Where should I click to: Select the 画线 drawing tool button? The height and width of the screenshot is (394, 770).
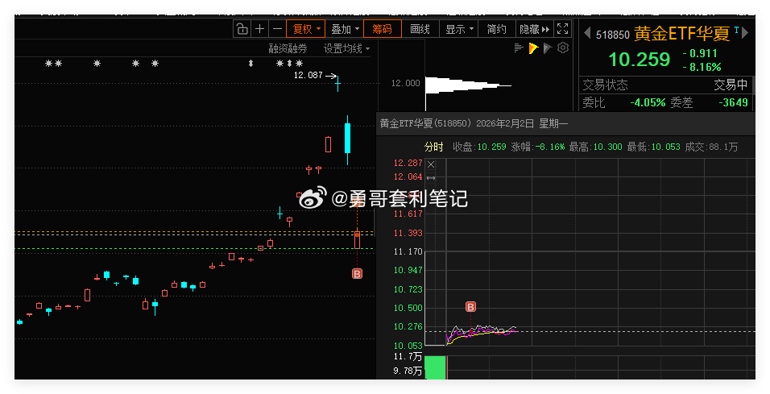420,29
